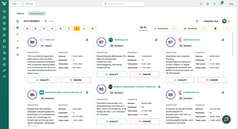This screenshot has width=238, height=129.
Task: Open the ticket icon in left sidebar
Action: coord(4,47)
